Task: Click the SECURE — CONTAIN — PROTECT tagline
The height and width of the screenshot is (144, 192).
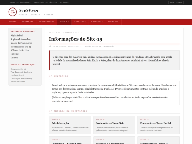Action: [x=36, y=15]
